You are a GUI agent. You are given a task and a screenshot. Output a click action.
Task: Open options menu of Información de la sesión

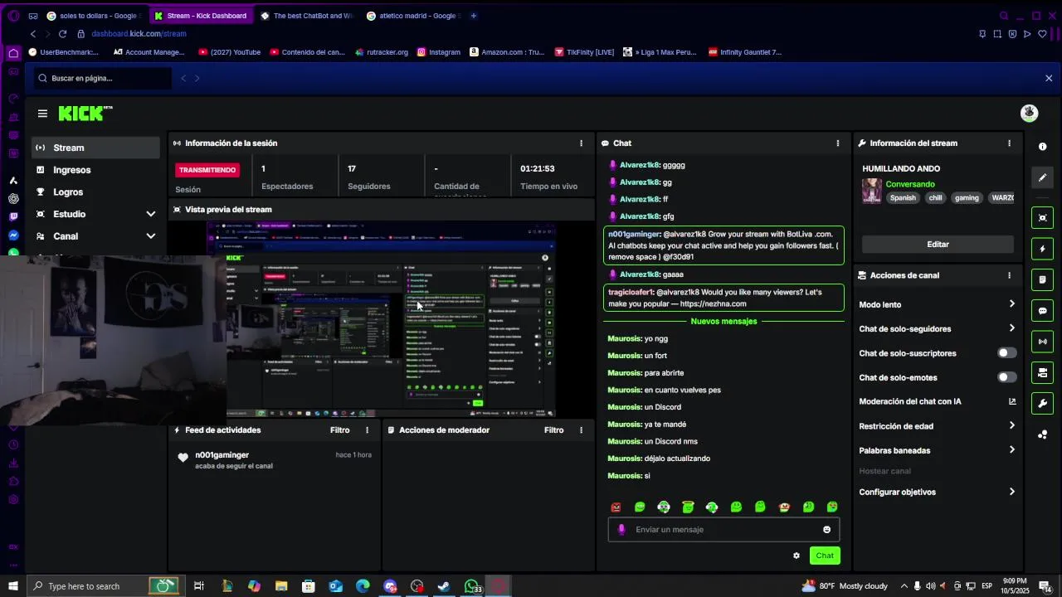tap(581, 143)
